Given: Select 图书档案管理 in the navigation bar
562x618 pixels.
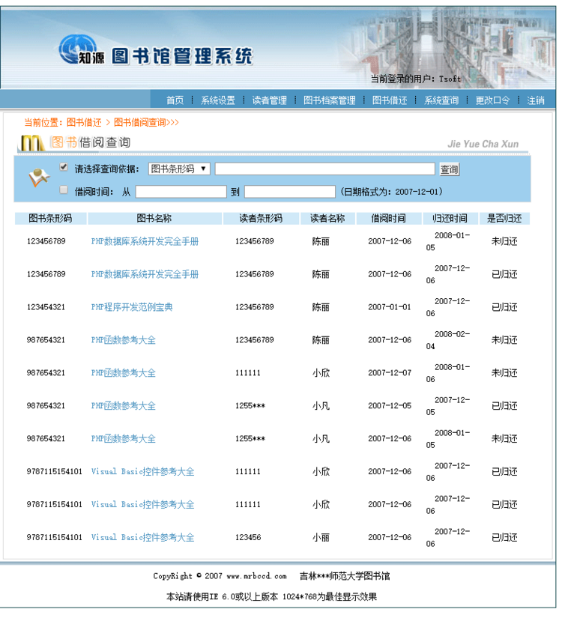Looking at the screenshot, I should tap(330, 100).
